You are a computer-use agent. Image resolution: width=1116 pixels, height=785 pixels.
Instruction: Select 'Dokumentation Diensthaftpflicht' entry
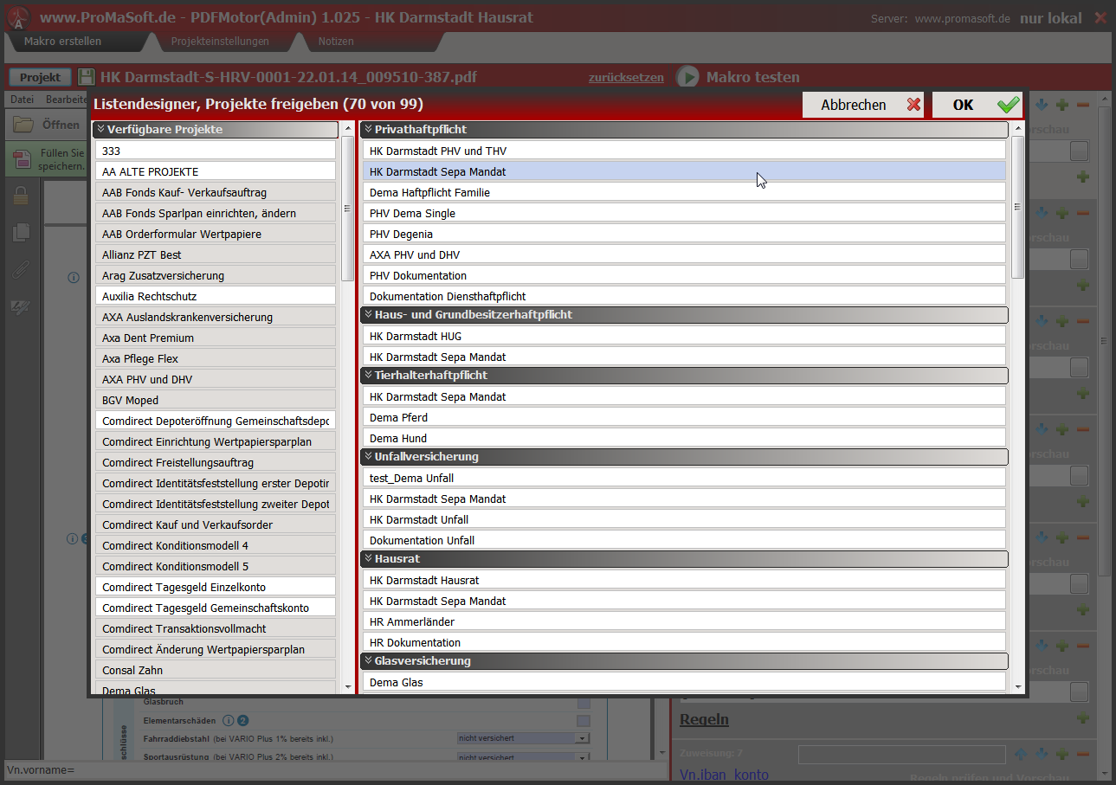685,296
